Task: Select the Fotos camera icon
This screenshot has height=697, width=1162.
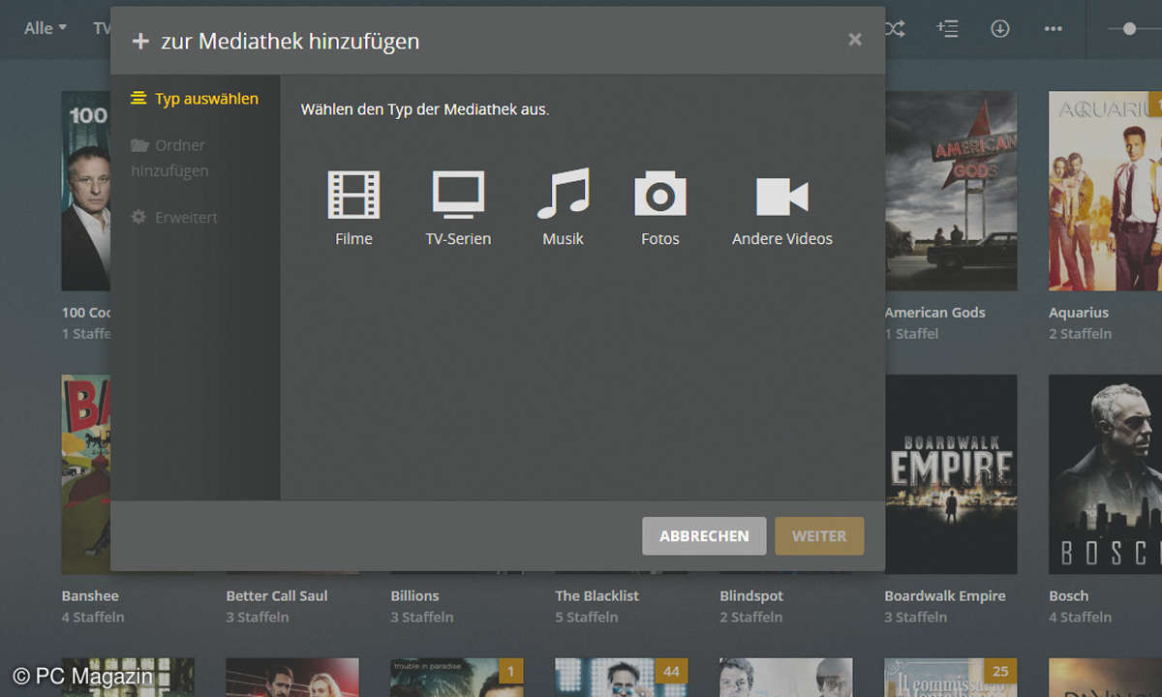Action: coord(659,195)
